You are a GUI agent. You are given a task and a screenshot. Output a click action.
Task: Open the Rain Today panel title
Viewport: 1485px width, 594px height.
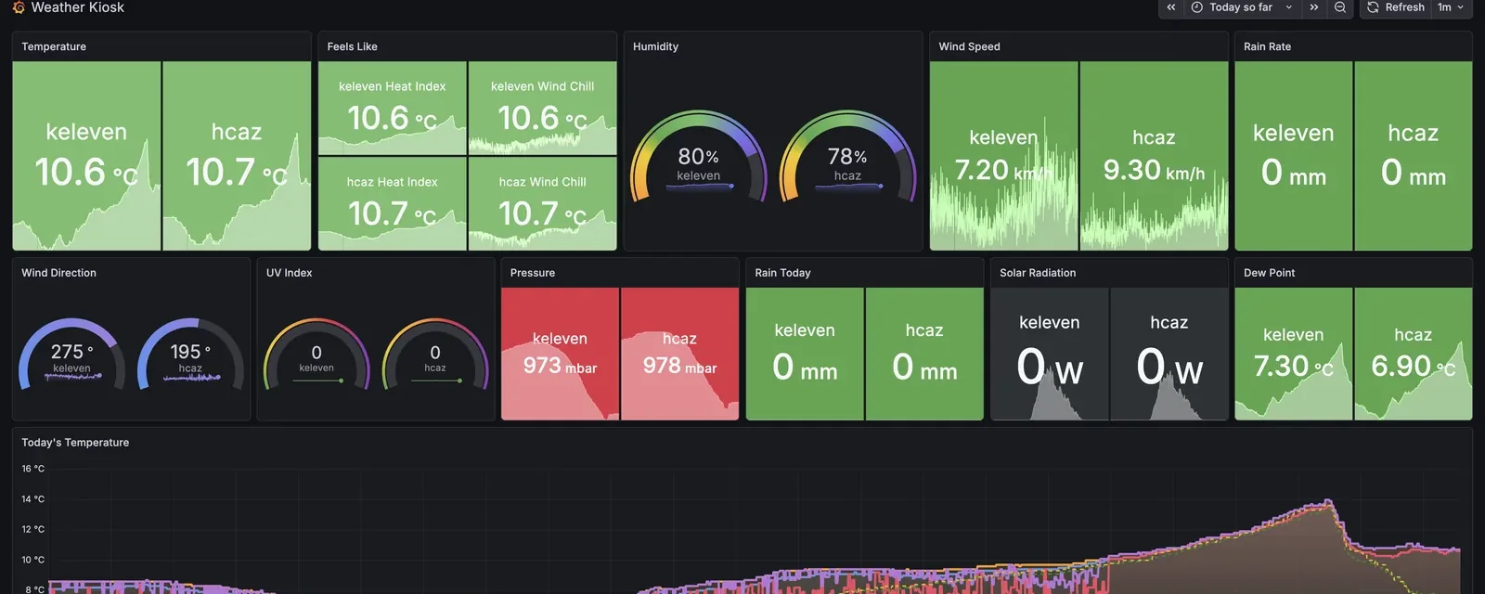[782, 273]
